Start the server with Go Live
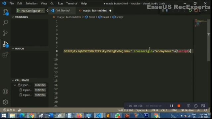212x119 pixels. click(187, 110)
